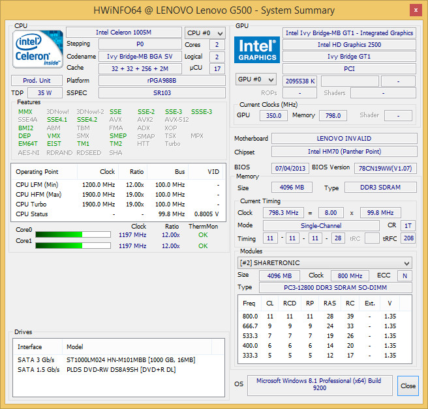Click the SSE4.2 feature label
Viewport: 428px width, 409px height.
(87, 120)
